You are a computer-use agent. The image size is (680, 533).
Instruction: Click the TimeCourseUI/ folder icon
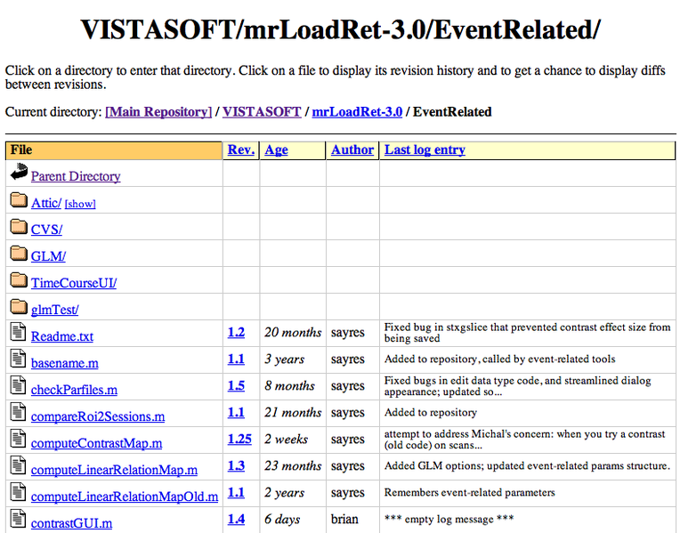pos(19,281)
